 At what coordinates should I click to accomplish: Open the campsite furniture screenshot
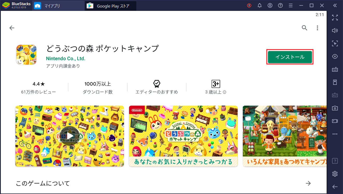285,136
